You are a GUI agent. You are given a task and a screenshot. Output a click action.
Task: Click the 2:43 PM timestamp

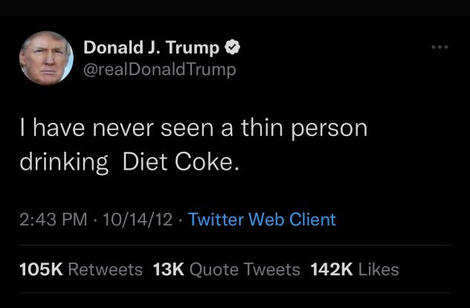49,219
